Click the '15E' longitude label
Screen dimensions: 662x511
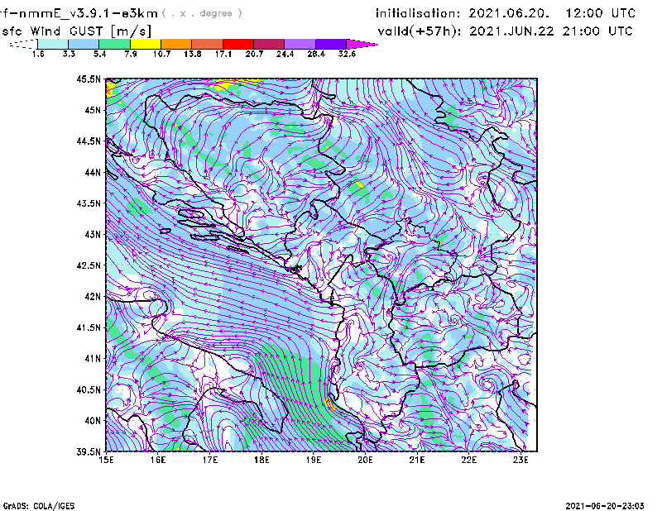[106, 460]
